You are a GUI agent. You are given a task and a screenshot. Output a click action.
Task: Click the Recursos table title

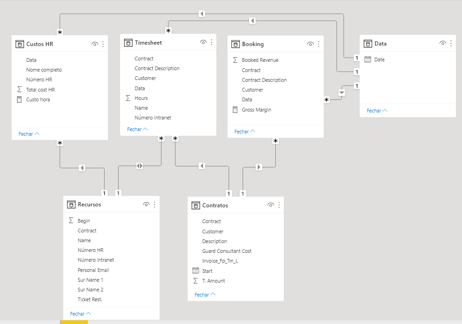coord(89,205)
